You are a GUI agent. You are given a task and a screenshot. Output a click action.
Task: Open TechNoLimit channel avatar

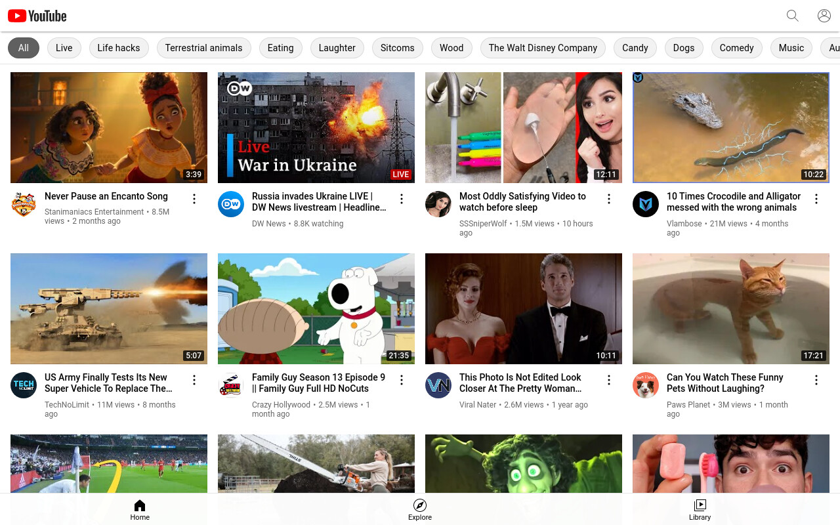click(24, 385)
